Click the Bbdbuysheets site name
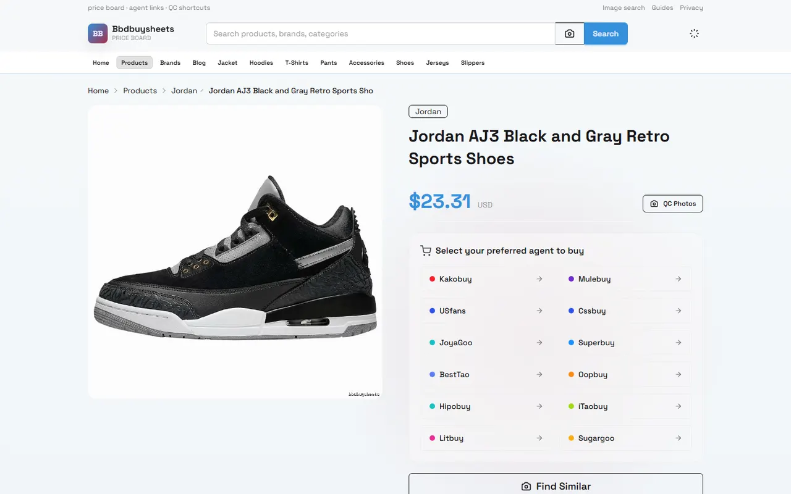The height and width of the screenshot is (494, 791). coord(143,29)
